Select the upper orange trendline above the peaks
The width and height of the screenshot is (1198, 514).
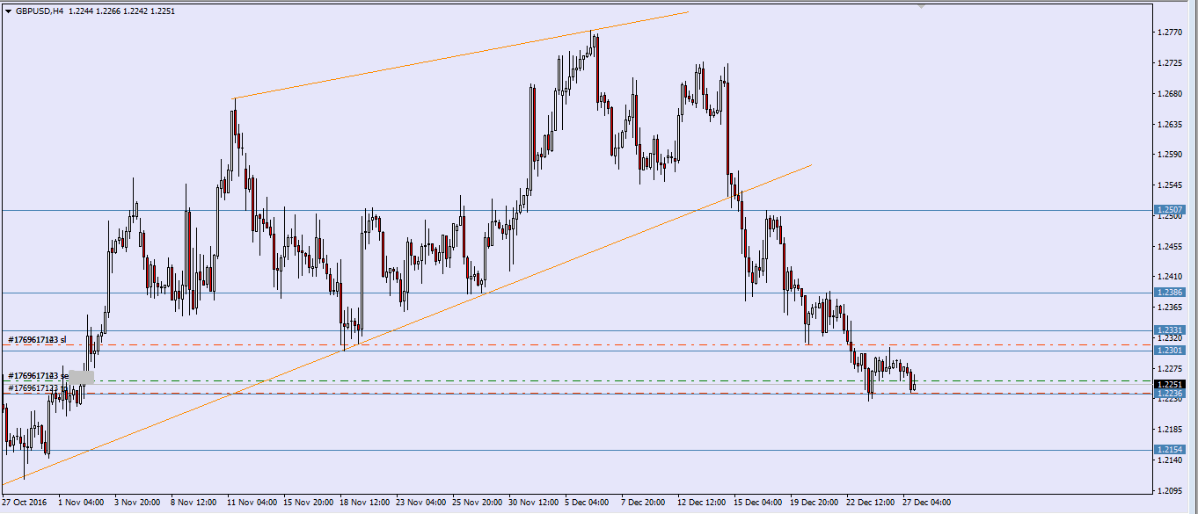pos(460,55)
